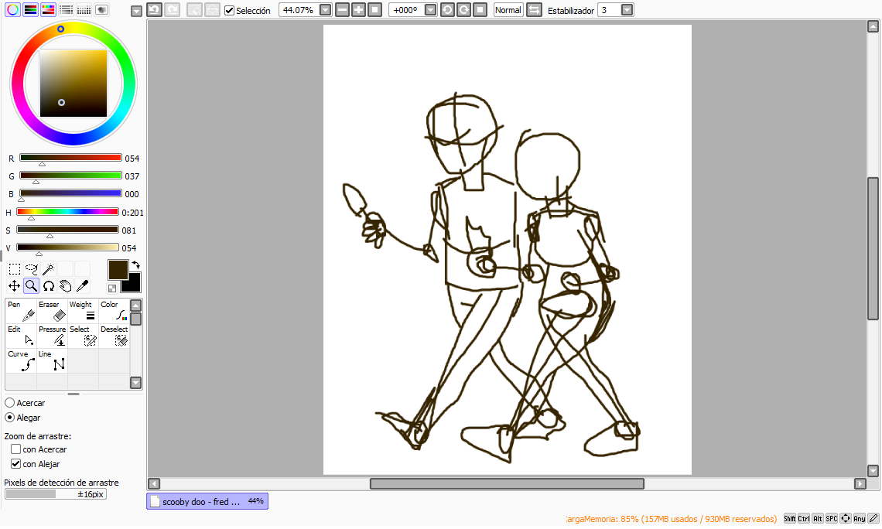Image resolution: width=882 pixels, height=529 pixels.
Task: Click the Normal view mode button
Action: pyautogui.click(x=508, y=10)
